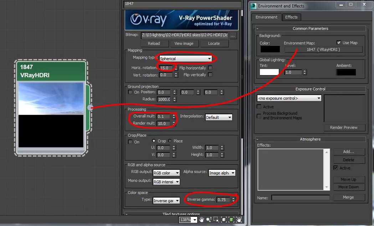
Task: Collapse the Atmosphere rollout
Action: coord(310,139)
